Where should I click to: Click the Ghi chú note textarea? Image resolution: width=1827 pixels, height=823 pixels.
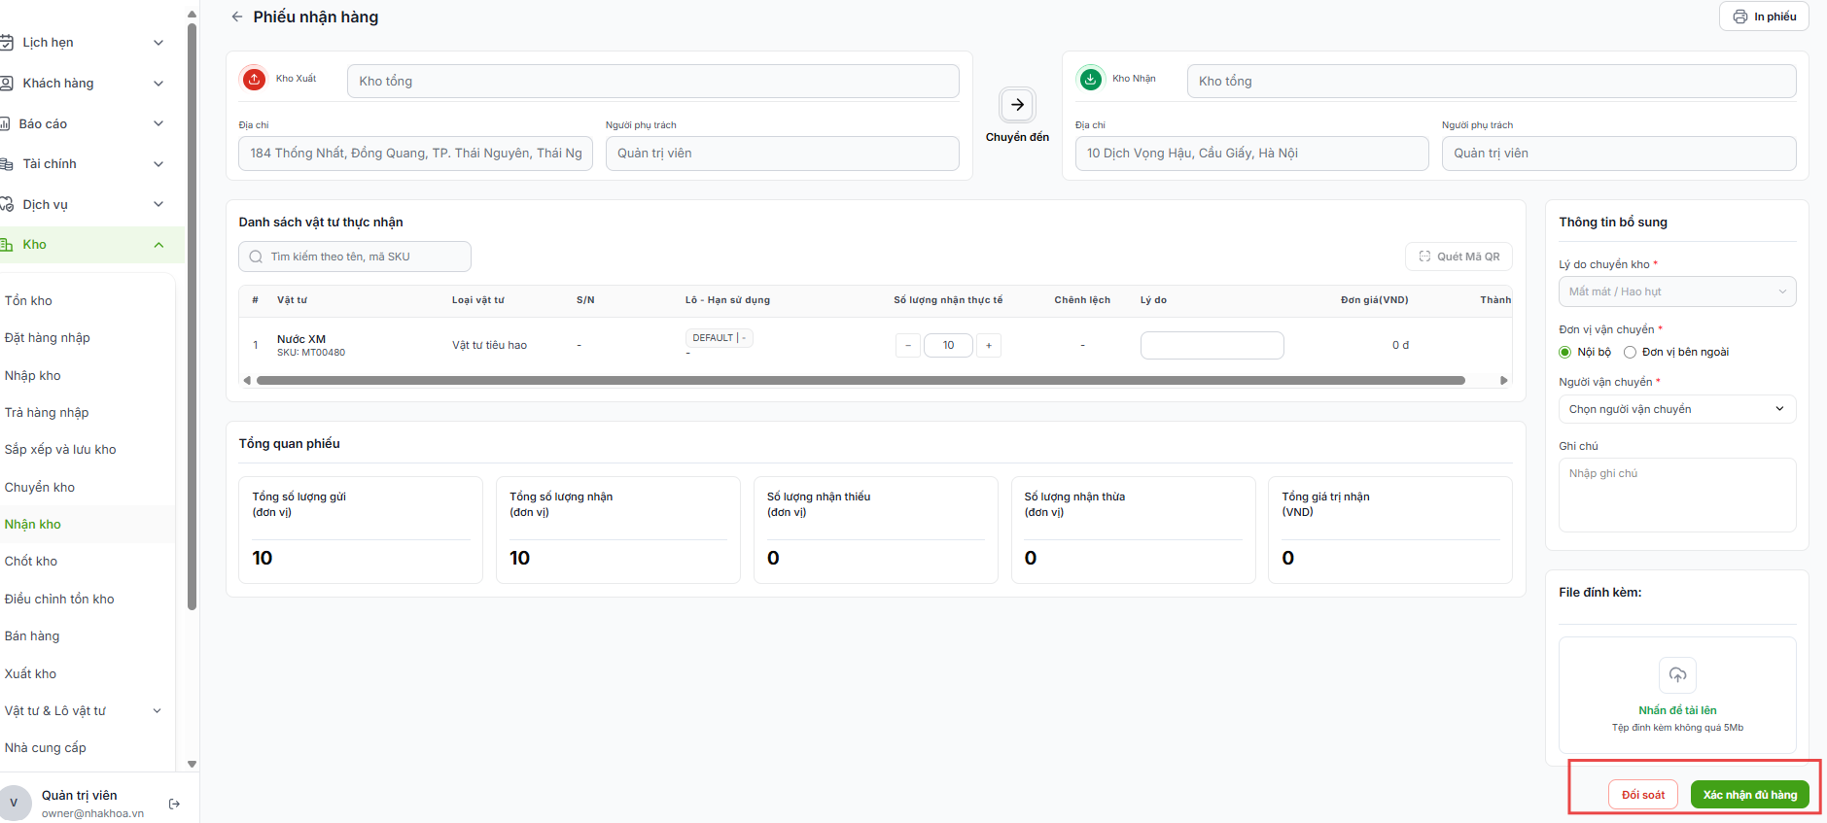(x=1677, y=495)
